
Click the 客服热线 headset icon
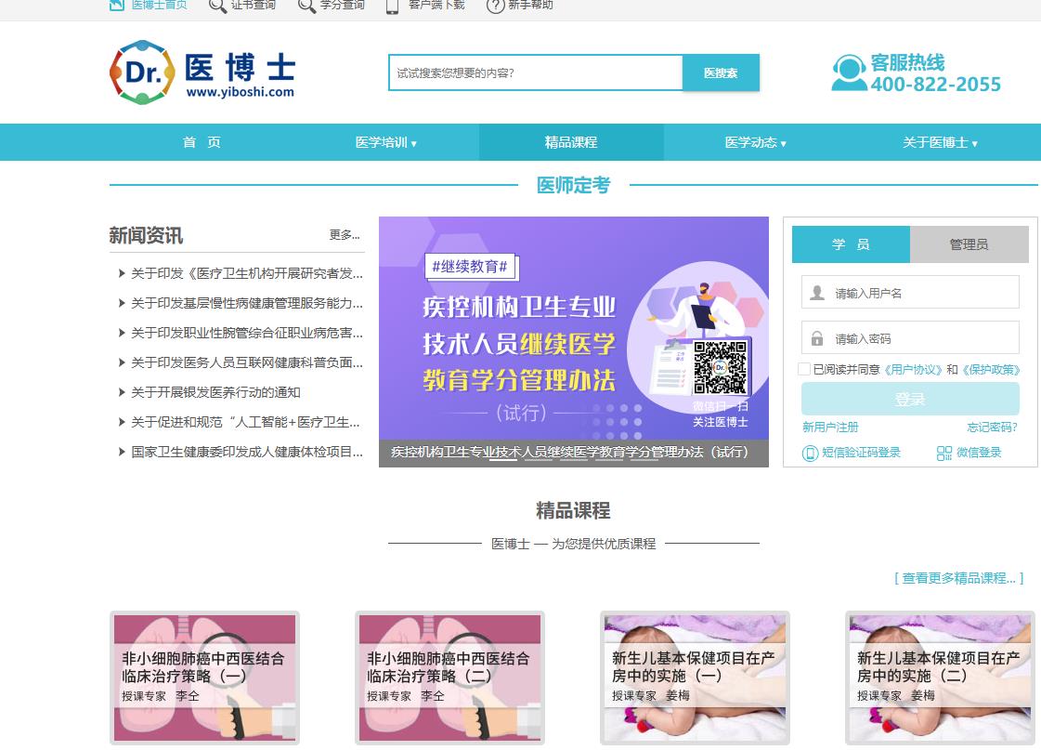tap(849, 72)
